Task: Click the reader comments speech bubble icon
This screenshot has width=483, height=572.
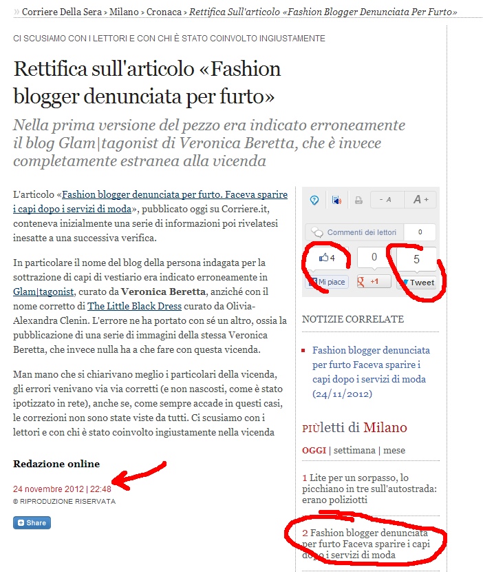Action: click(317, 232)
